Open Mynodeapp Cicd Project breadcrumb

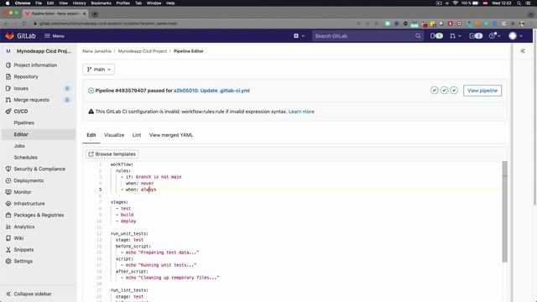pos(143,51)
